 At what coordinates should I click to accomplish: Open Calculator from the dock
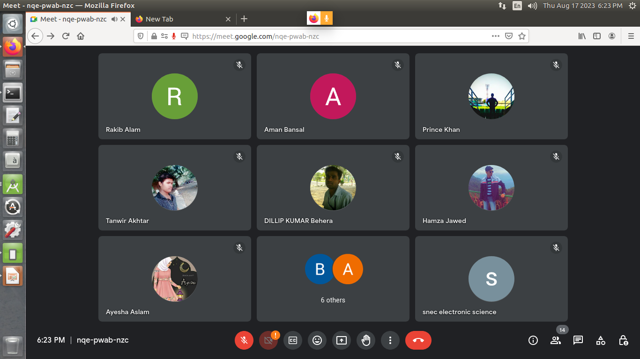(x=13, y=138)
